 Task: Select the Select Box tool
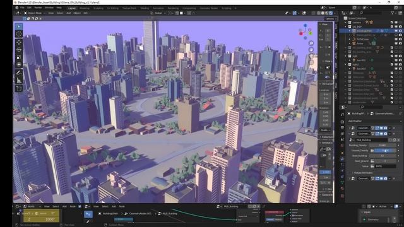click(x=19, y=26)
